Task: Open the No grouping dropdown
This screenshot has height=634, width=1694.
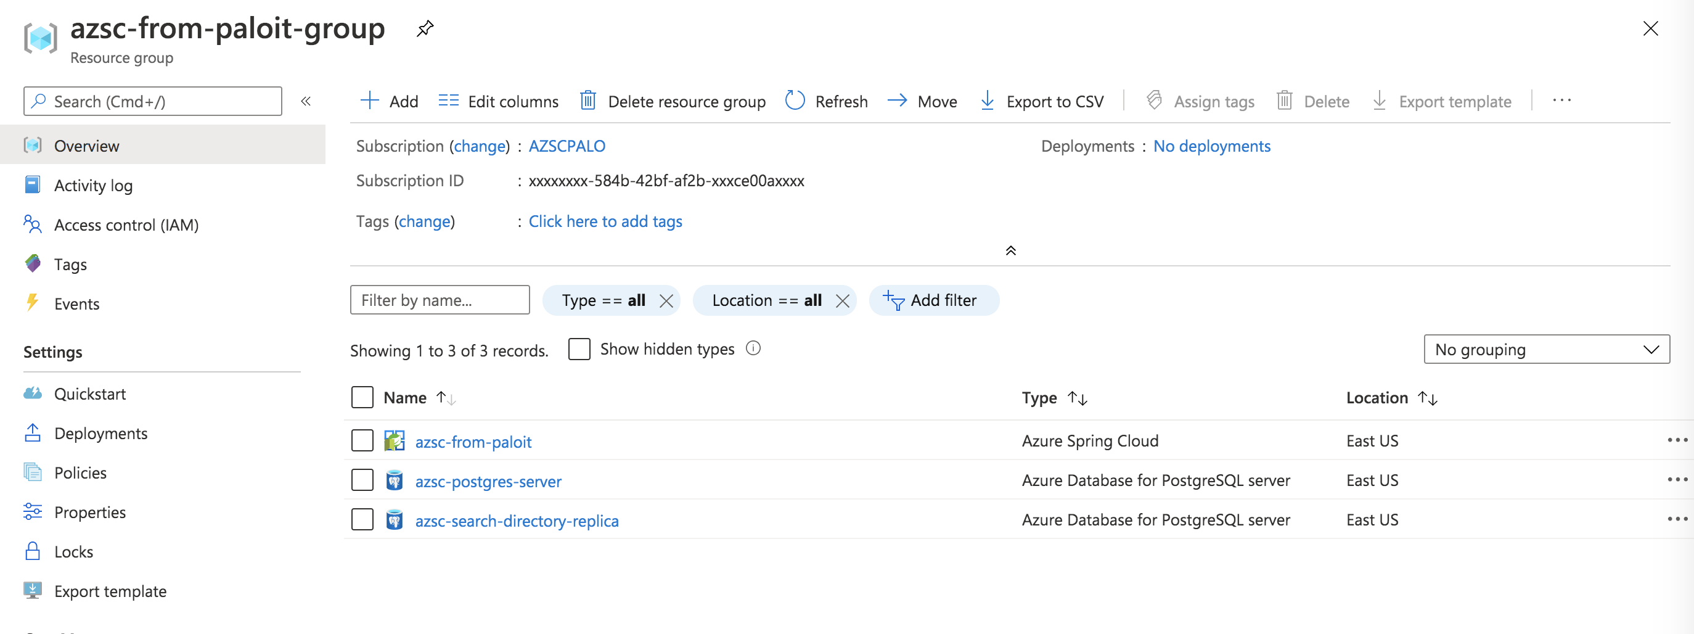Action: [x=1546, y=349]
